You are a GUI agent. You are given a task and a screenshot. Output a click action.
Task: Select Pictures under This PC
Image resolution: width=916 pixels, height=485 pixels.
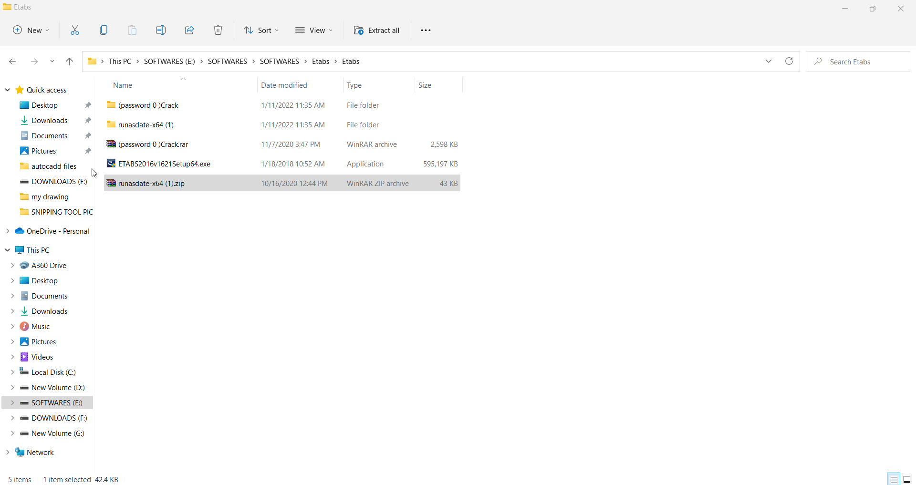click(x=43, y=341)
